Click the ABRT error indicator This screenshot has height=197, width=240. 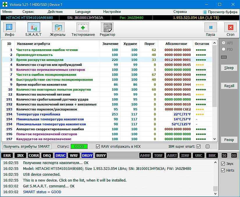coord(172,155)
